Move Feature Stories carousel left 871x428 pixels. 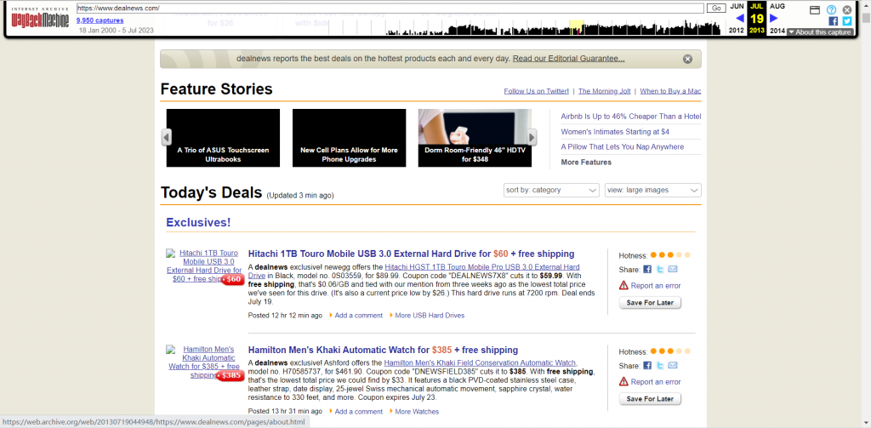coord(166,137)
